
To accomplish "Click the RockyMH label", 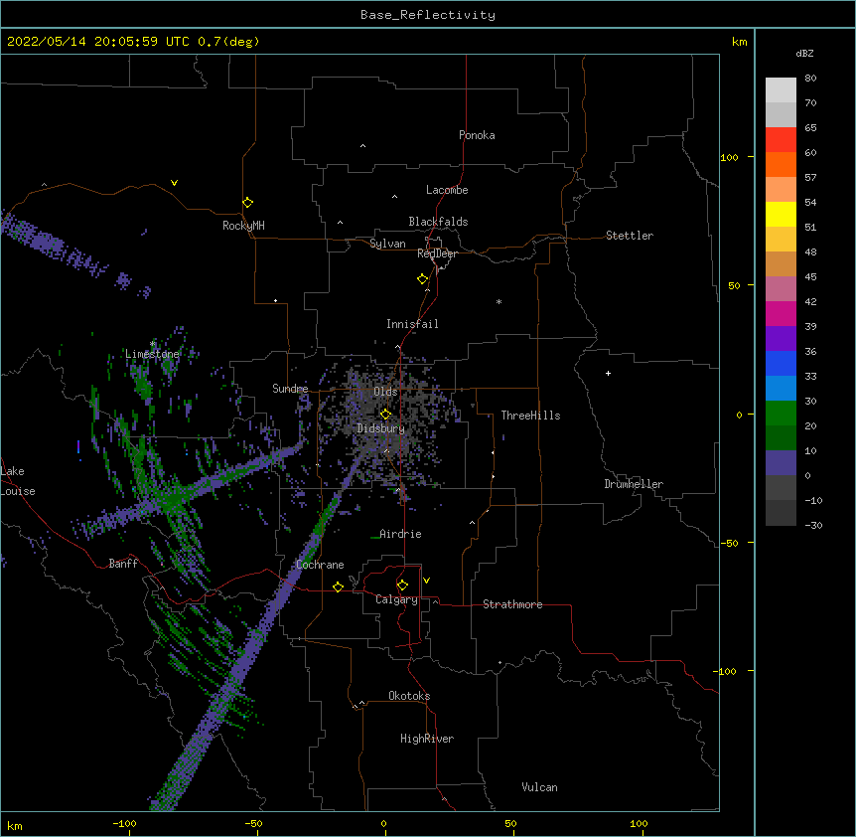I will coord(243,226).
